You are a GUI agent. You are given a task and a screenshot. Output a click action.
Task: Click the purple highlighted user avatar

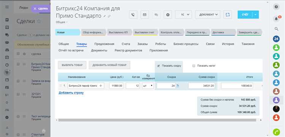(x=276, y=100)
